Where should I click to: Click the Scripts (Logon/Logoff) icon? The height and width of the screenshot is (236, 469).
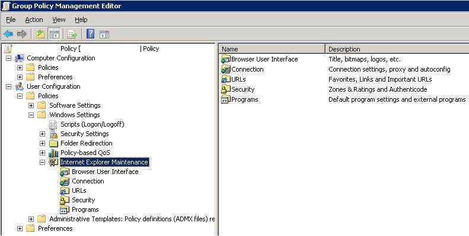point(53,124)
